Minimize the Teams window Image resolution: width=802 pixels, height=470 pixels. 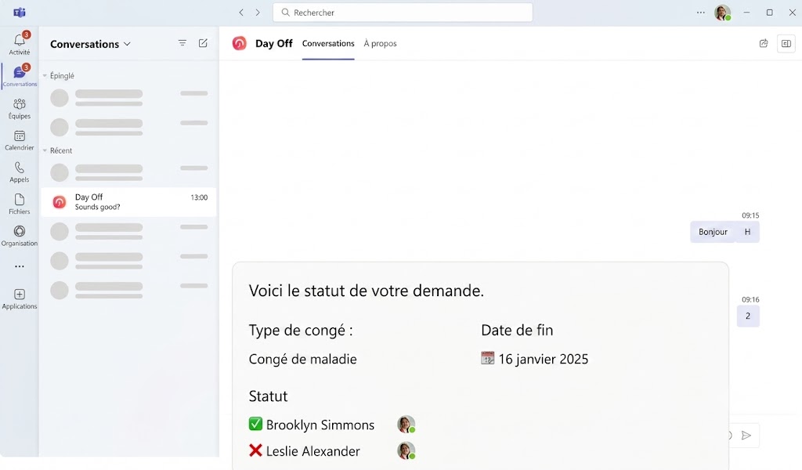coord(746,13)
